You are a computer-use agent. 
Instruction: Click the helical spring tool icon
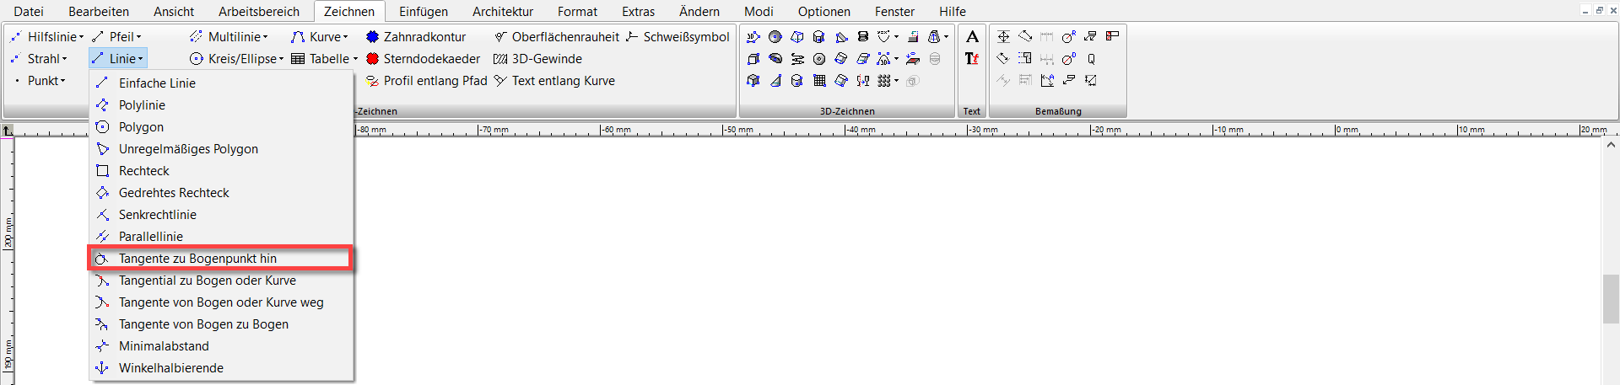(863, 36)
